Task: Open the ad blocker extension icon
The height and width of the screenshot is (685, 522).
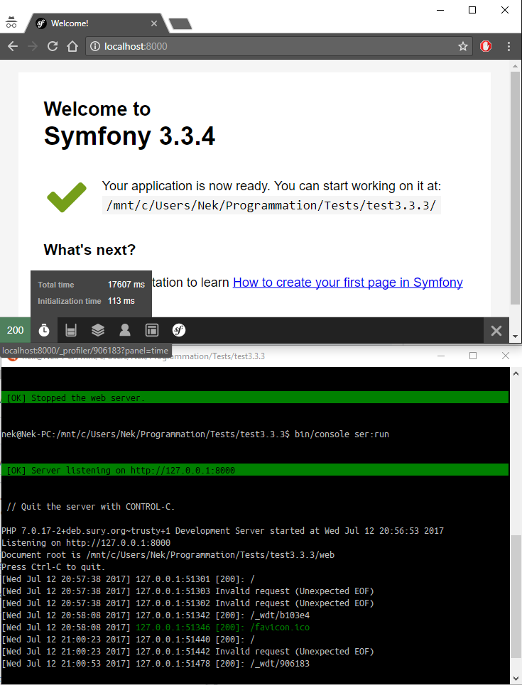Action: (486, 46)
